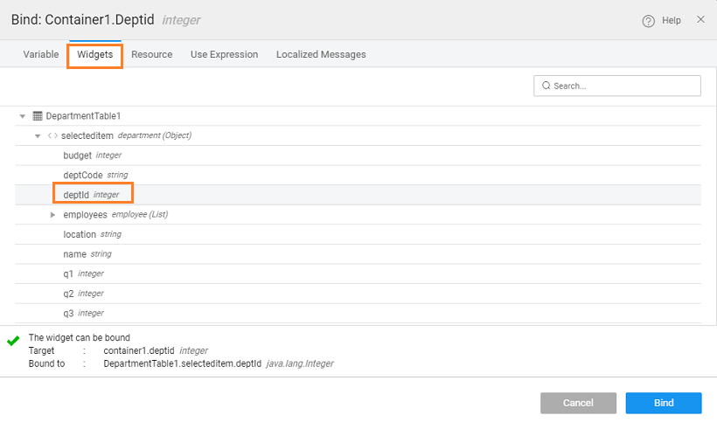Click the green checkmark status icon
Screen dimensions: 717x429
13,341
